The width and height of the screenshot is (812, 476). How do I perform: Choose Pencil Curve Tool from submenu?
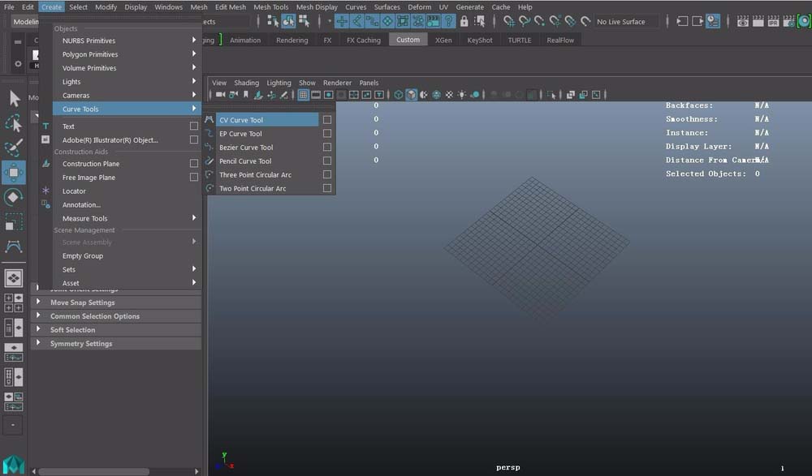click(x=245, y=161)
